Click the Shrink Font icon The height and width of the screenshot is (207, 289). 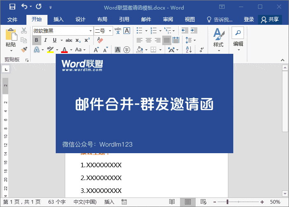pyautogui.click(x=105, y=50)
